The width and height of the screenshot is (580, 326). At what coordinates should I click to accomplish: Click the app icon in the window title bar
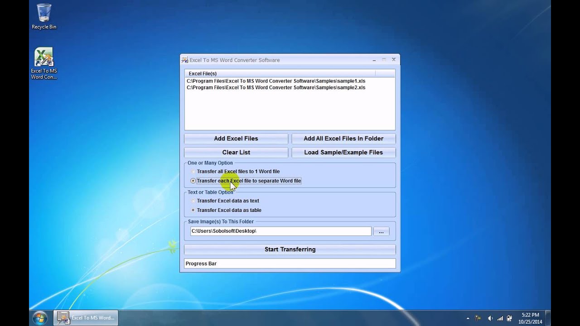pyautogui.click(x=185, y=60)
